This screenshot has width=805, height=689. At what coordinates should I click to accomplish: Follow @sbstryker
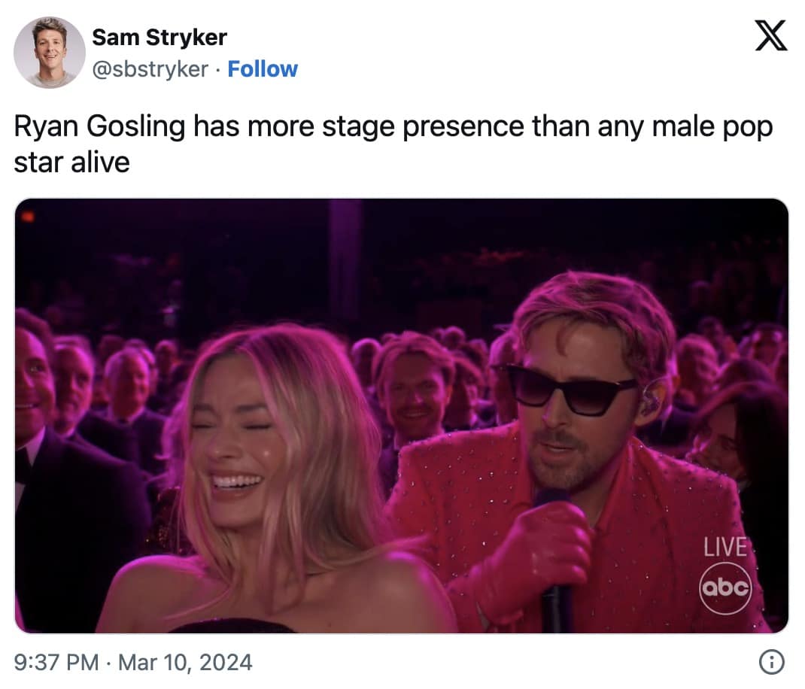(x=263, y=68)
